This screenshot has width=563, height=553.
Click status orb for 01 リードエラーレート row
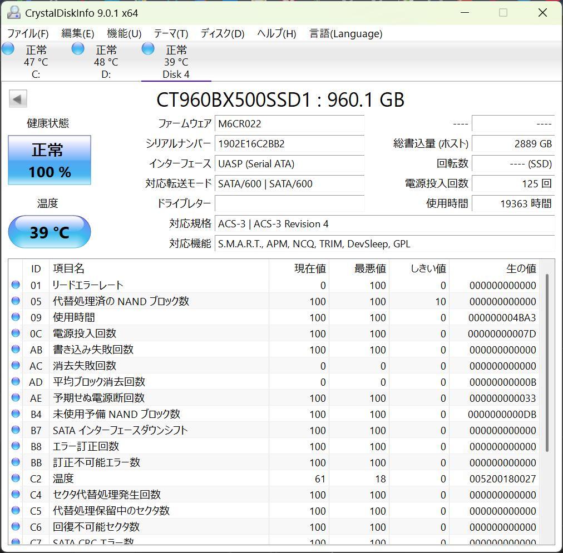(16, 285)
